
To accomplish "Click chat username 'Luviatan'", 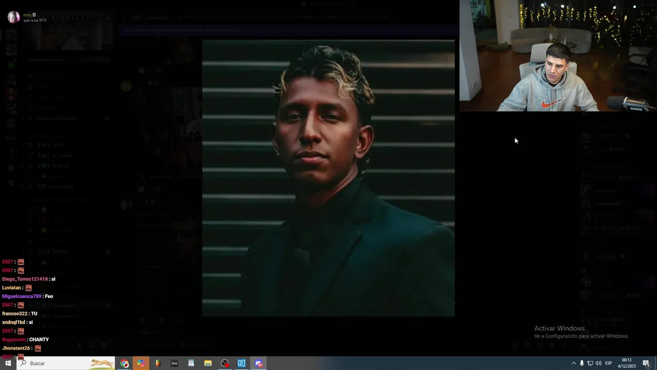I will 12,288.
